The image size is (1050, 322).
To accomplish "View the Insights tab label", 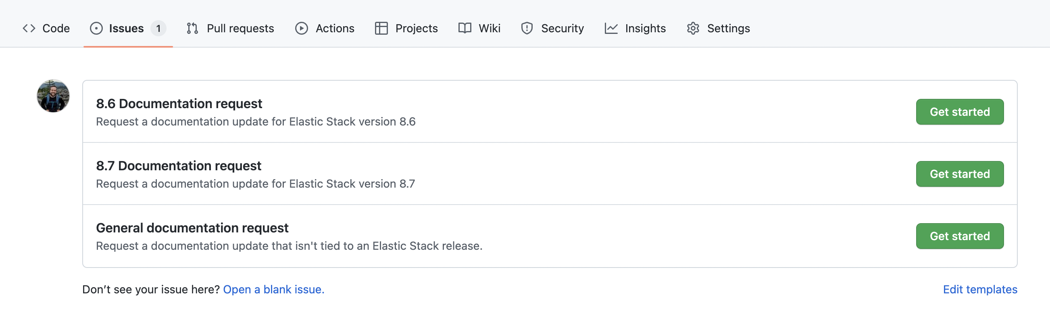I will (646, 28).
